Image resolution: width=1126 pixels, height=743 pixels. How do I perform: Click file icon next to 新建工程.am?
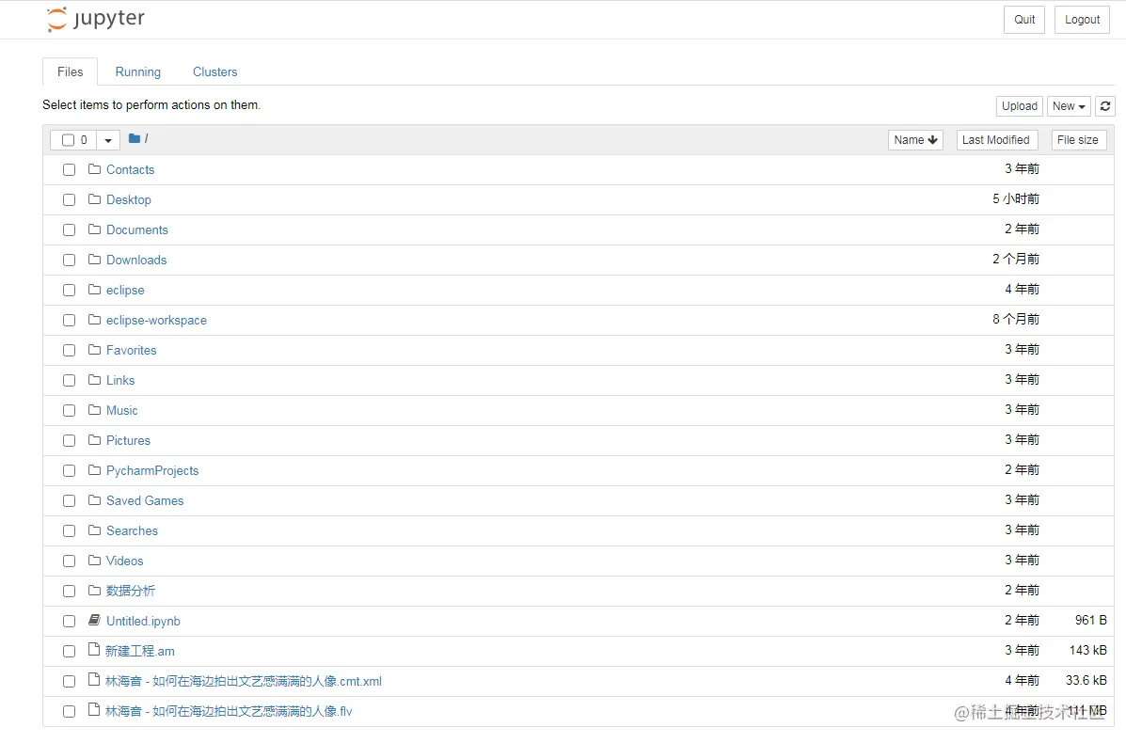coord(93,650)
